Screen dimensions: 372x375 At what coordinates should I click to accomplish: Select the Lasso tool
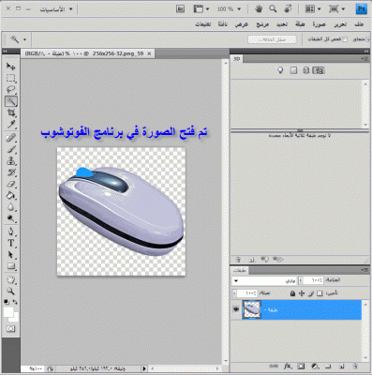click(11, 90)
